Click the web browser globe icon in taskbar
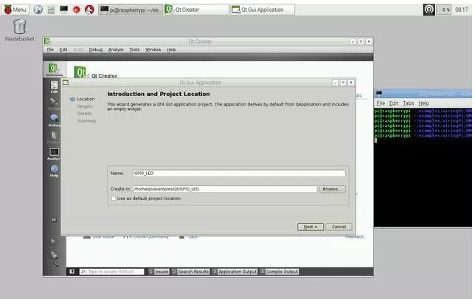The height and width of the screenshot is (302, 475). (x=38, y=10)
